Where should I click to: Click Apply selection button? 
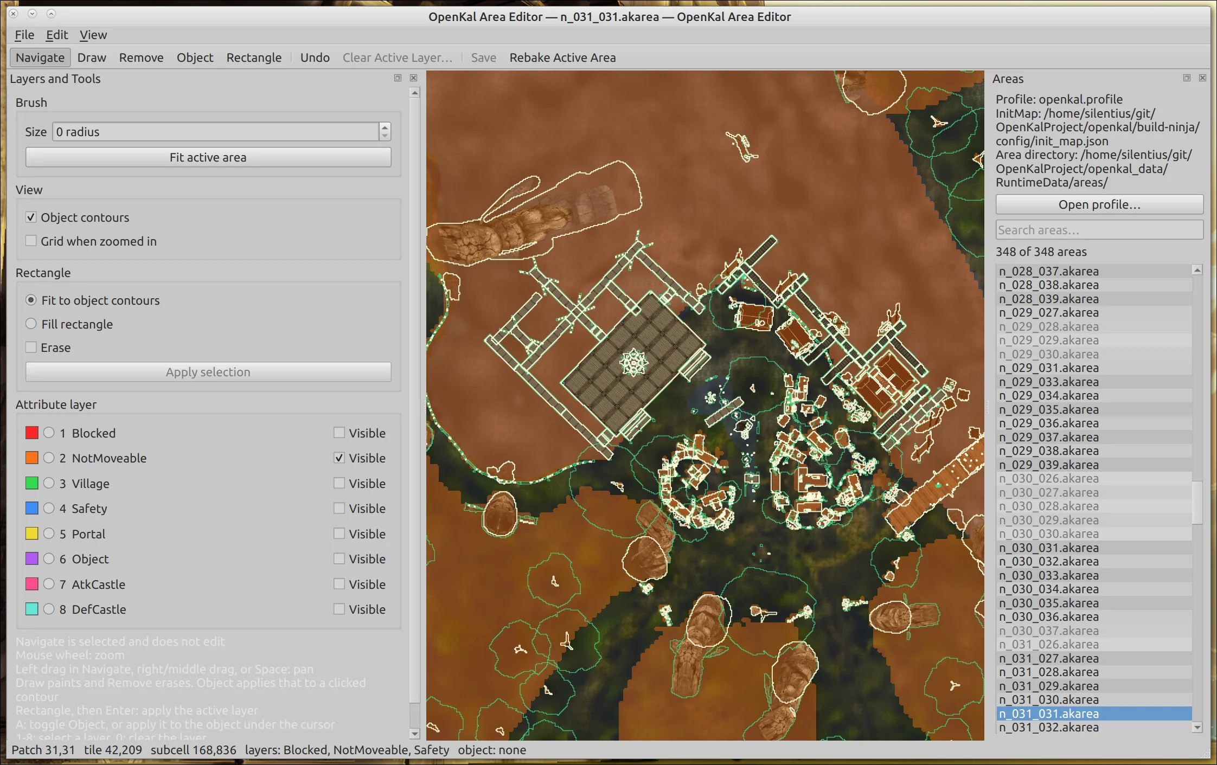208,372
